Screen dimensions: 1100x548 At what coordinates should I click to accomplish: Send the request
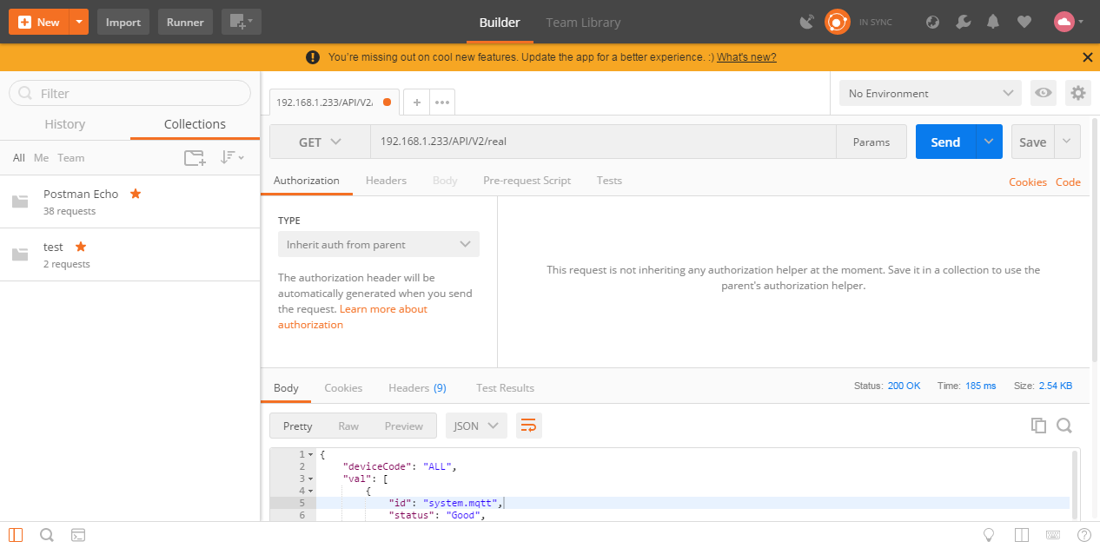945,142
